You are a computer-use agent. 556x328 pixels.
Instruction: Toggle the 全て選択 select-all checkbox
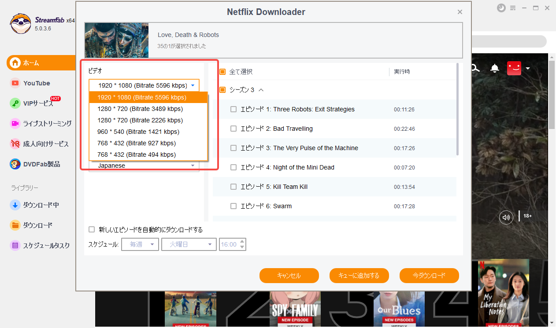coord(222,72)
